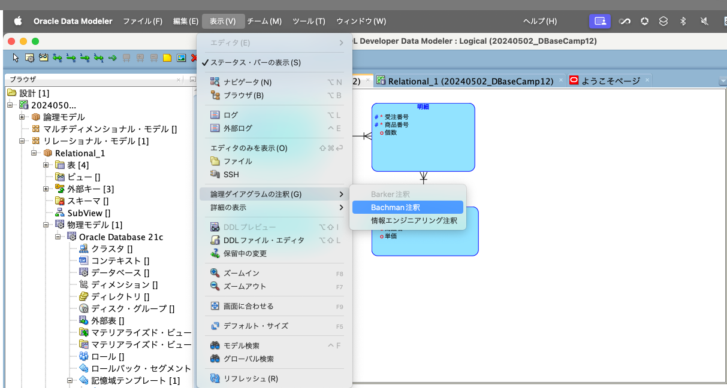The width and height of the screenshot is (727, 388).
Task: Select the arrow pointer tool in toolbar
Action: (16, 58)
